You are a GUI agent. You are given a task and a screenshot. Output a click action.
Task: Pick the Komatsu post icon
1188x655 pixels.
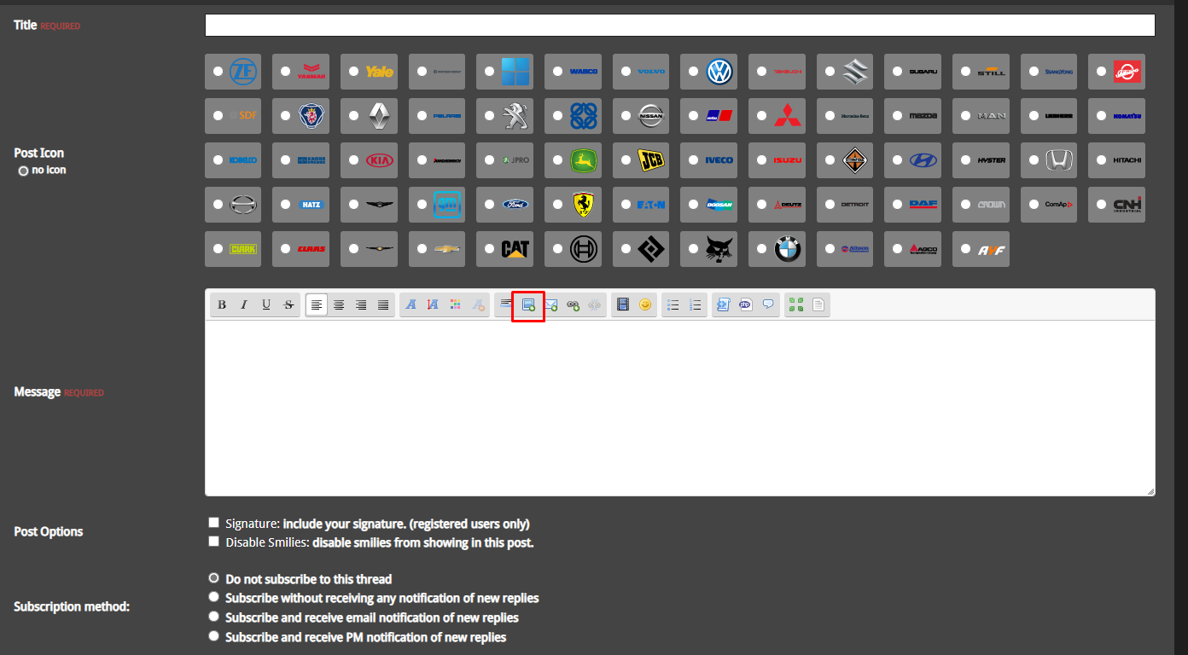tap(1102, 116)
